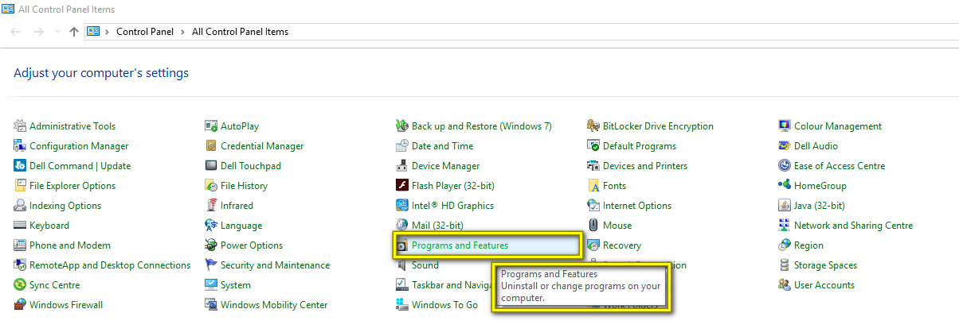Open Windows Mobility Center link
959x336 pixels.
tap(274, 305)
